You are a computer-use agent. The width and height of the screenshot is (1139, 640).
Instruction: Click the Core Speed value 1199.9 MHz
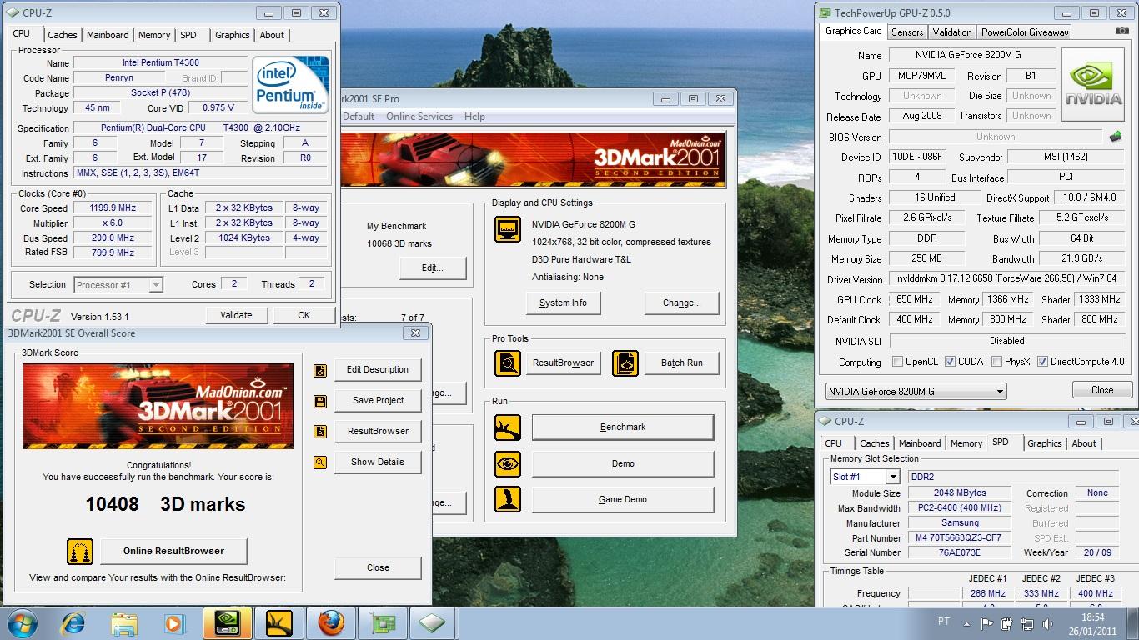pyautogui.click(x=113, y=208)
